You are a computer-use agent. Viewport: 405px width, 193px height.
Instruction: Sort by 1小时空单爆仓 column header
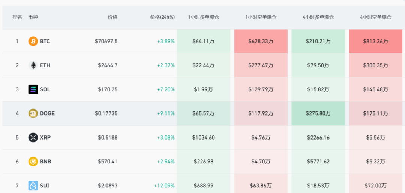(x=261, y=17)
